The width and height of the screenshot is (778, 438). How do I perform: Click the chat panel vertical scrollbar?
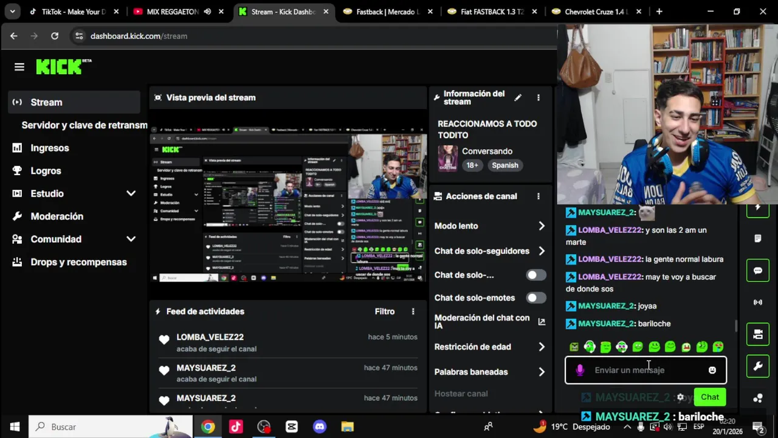pyautogui.click(x=735, y=326)
